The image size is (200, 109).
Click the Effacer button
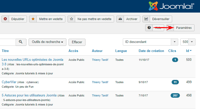pyautogui.click(x=77, y=42)
